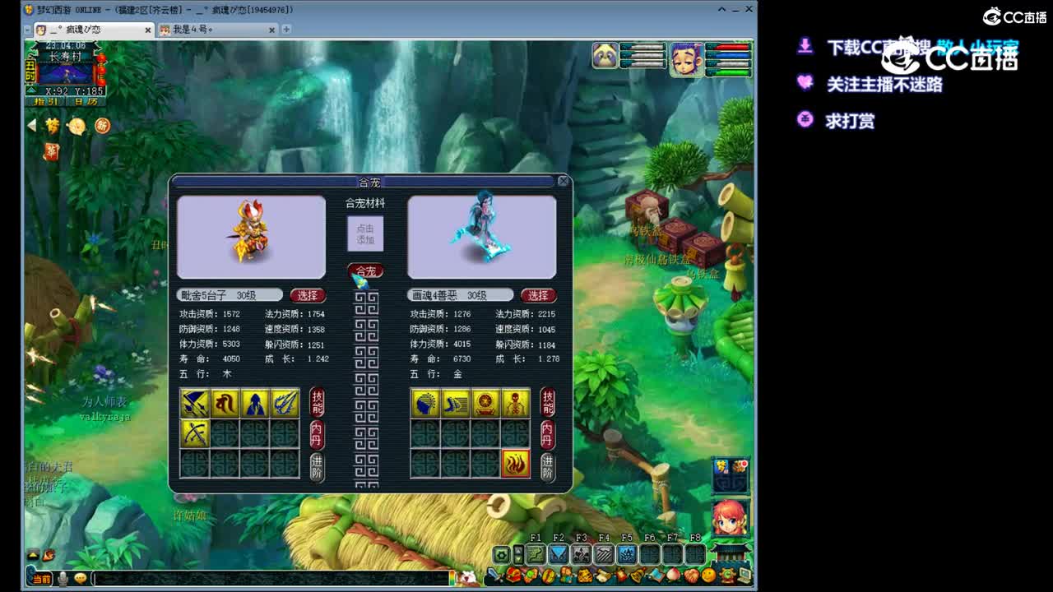Click the wind swirl skill of right pet
Screen dimensions: 1053x592
455,403
